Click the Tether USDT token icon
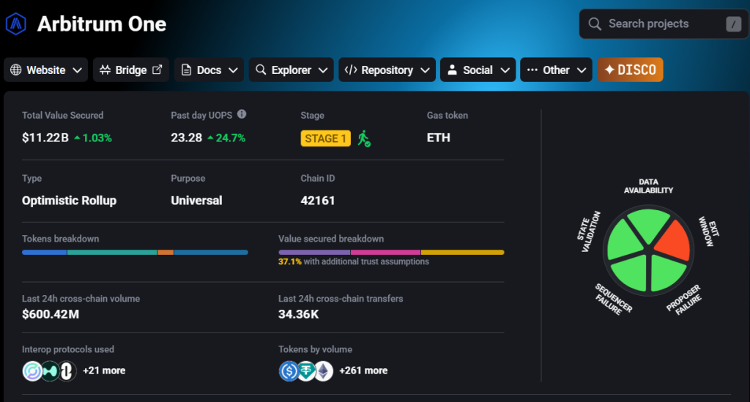The height and width of the screenshot is (402, 750). pyautogui.click(x=306, y=371)
